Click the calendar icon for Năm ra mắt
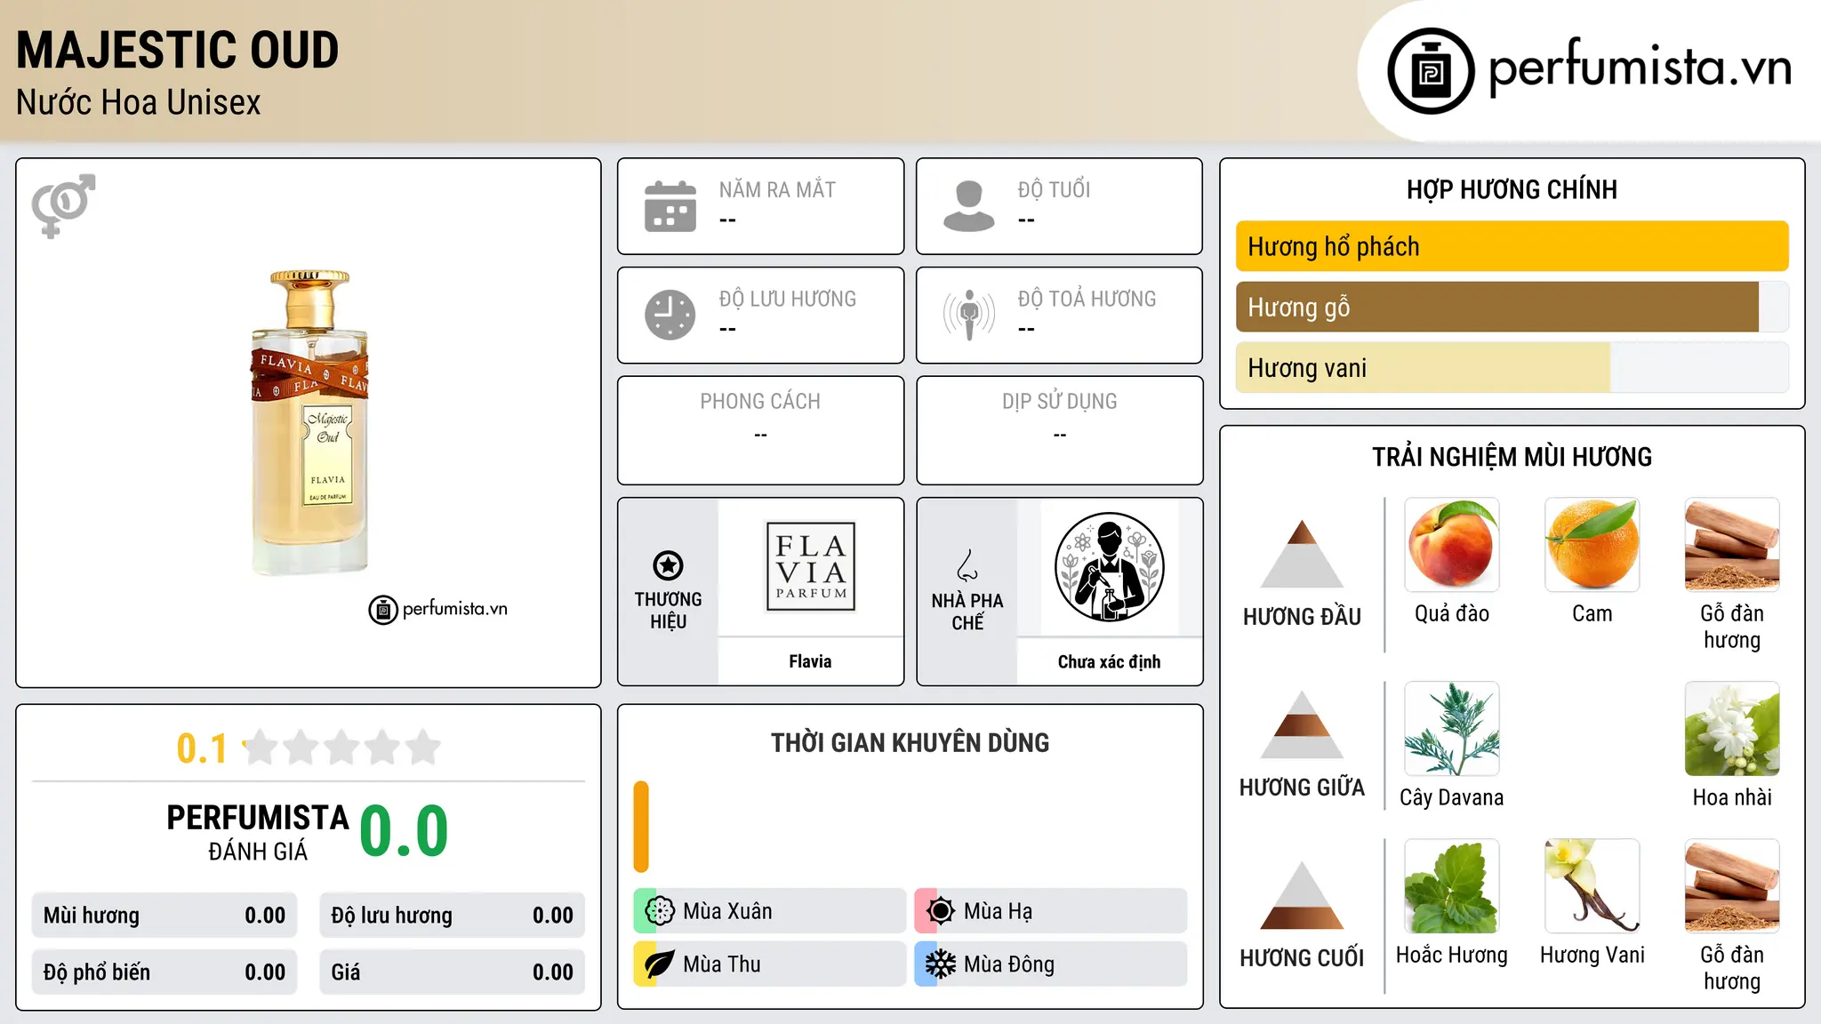Viewport: 1821px width, 1024px height. 670,206
